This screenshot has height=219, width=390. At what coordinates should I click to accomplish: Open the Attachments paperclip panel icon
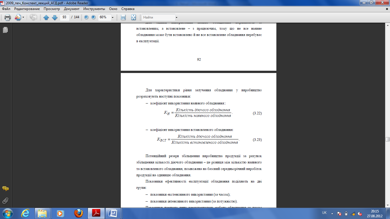[x=5, y=201]
